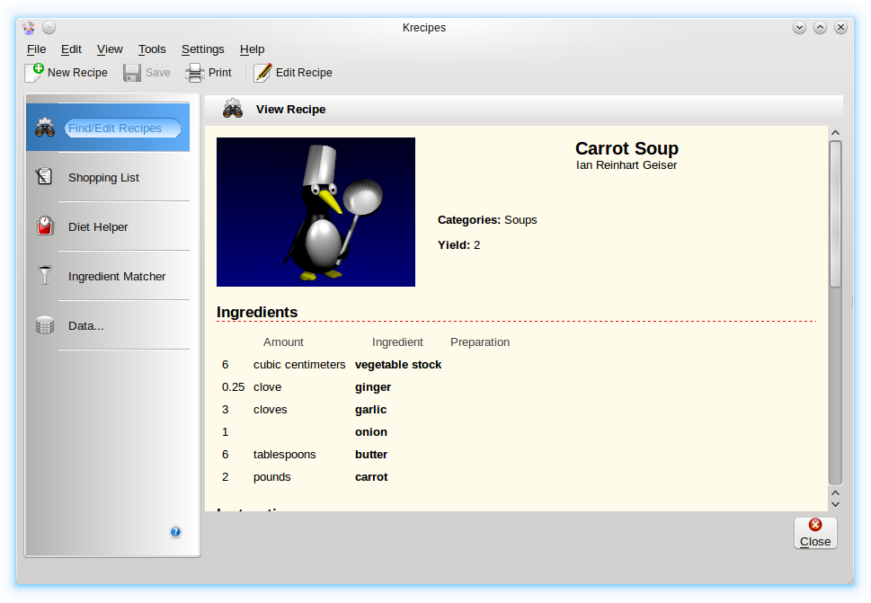Open the Settings menu
The height and width of the screenshot is (603, 871).
[x=203, y=49]
